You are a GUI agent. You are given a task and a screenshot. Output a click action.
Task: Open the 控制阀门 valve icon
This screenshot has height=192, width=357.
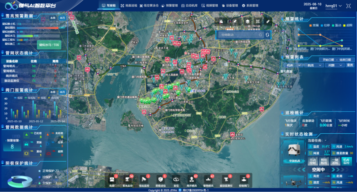click(244, 179)
